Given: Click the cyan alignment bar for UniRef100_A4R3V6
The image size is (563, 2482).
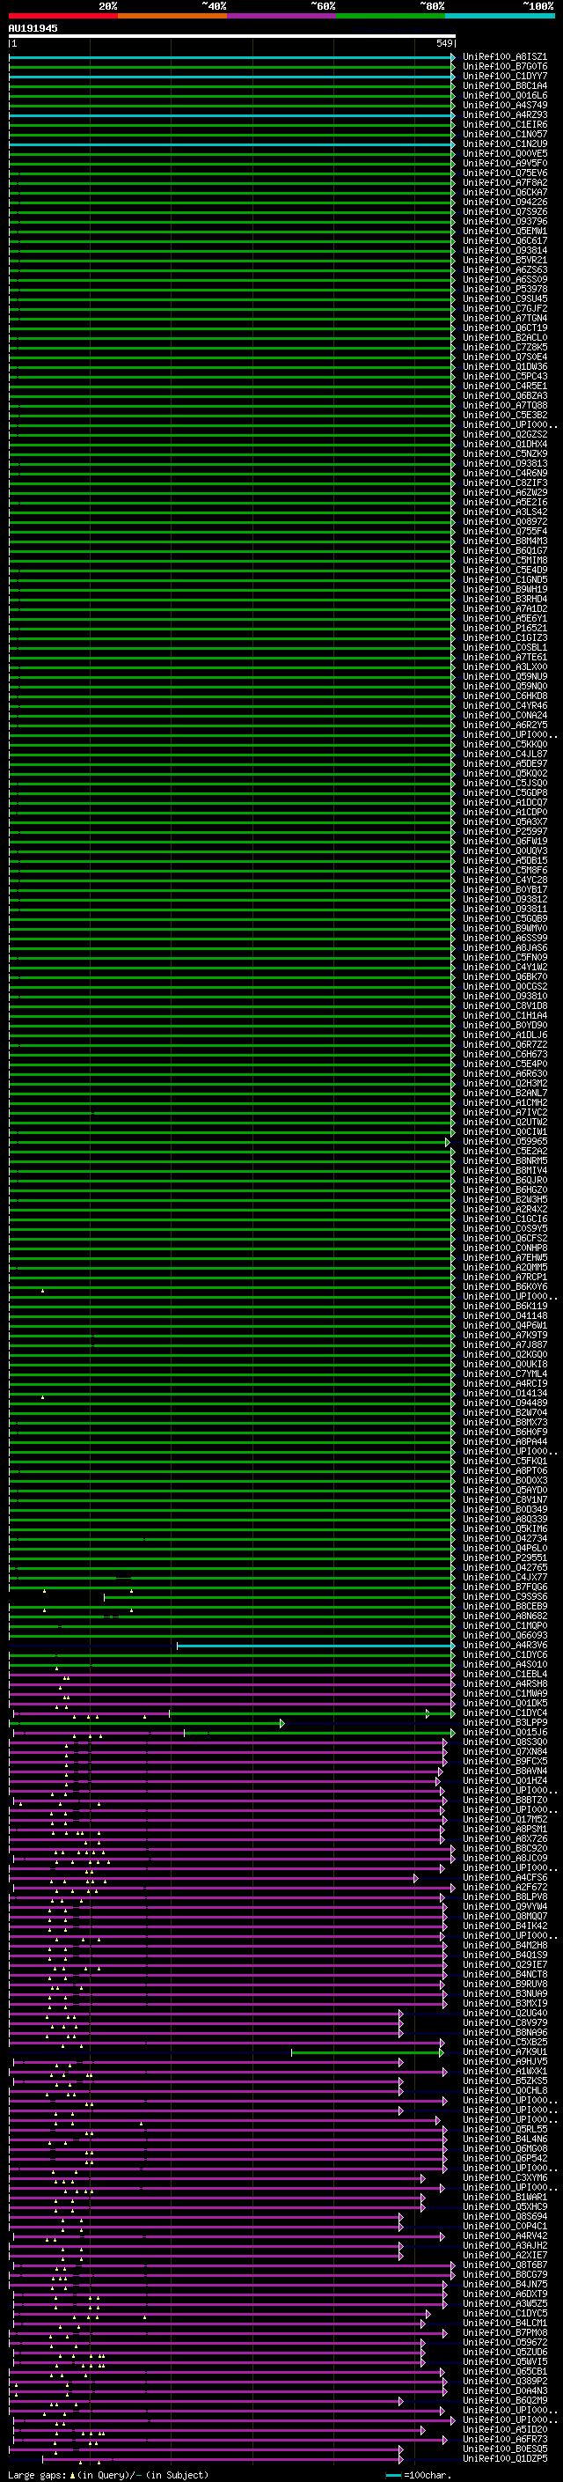Looking at the screenshot, I should click(316, 1646).
